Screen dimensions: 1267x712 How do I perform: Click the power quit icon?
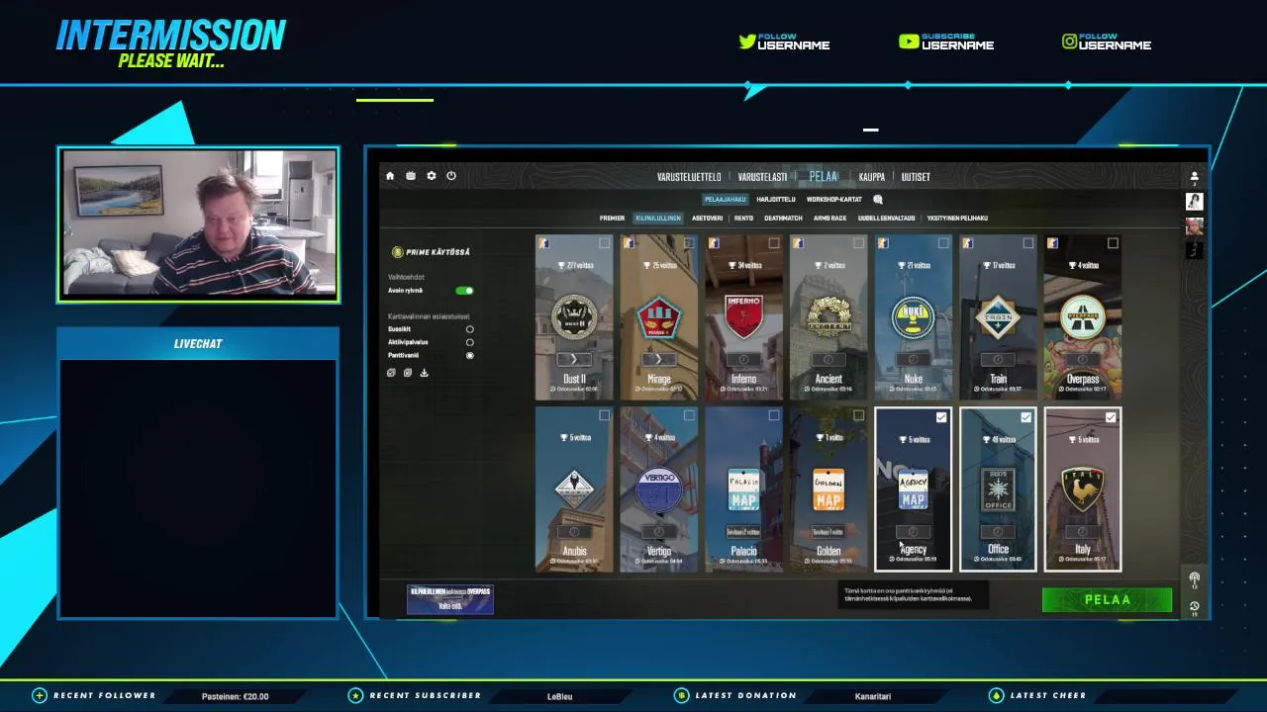point(451,176)
